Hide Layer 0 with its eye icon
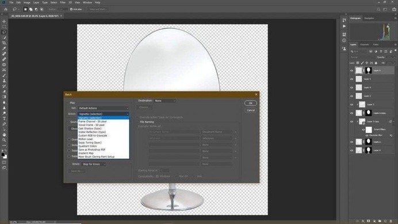This screenshot has width=398, height=224. point(351,150)
